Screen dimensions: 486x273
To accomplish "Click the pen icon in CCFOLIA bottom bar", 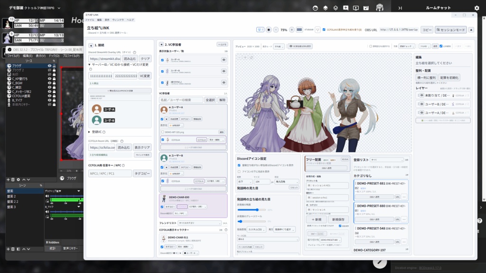I will click(x=379, y=263).
